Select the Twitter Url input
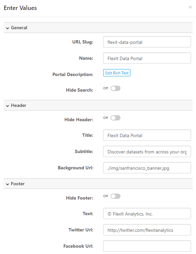This screenshot has height=254, width=196. 147,230
